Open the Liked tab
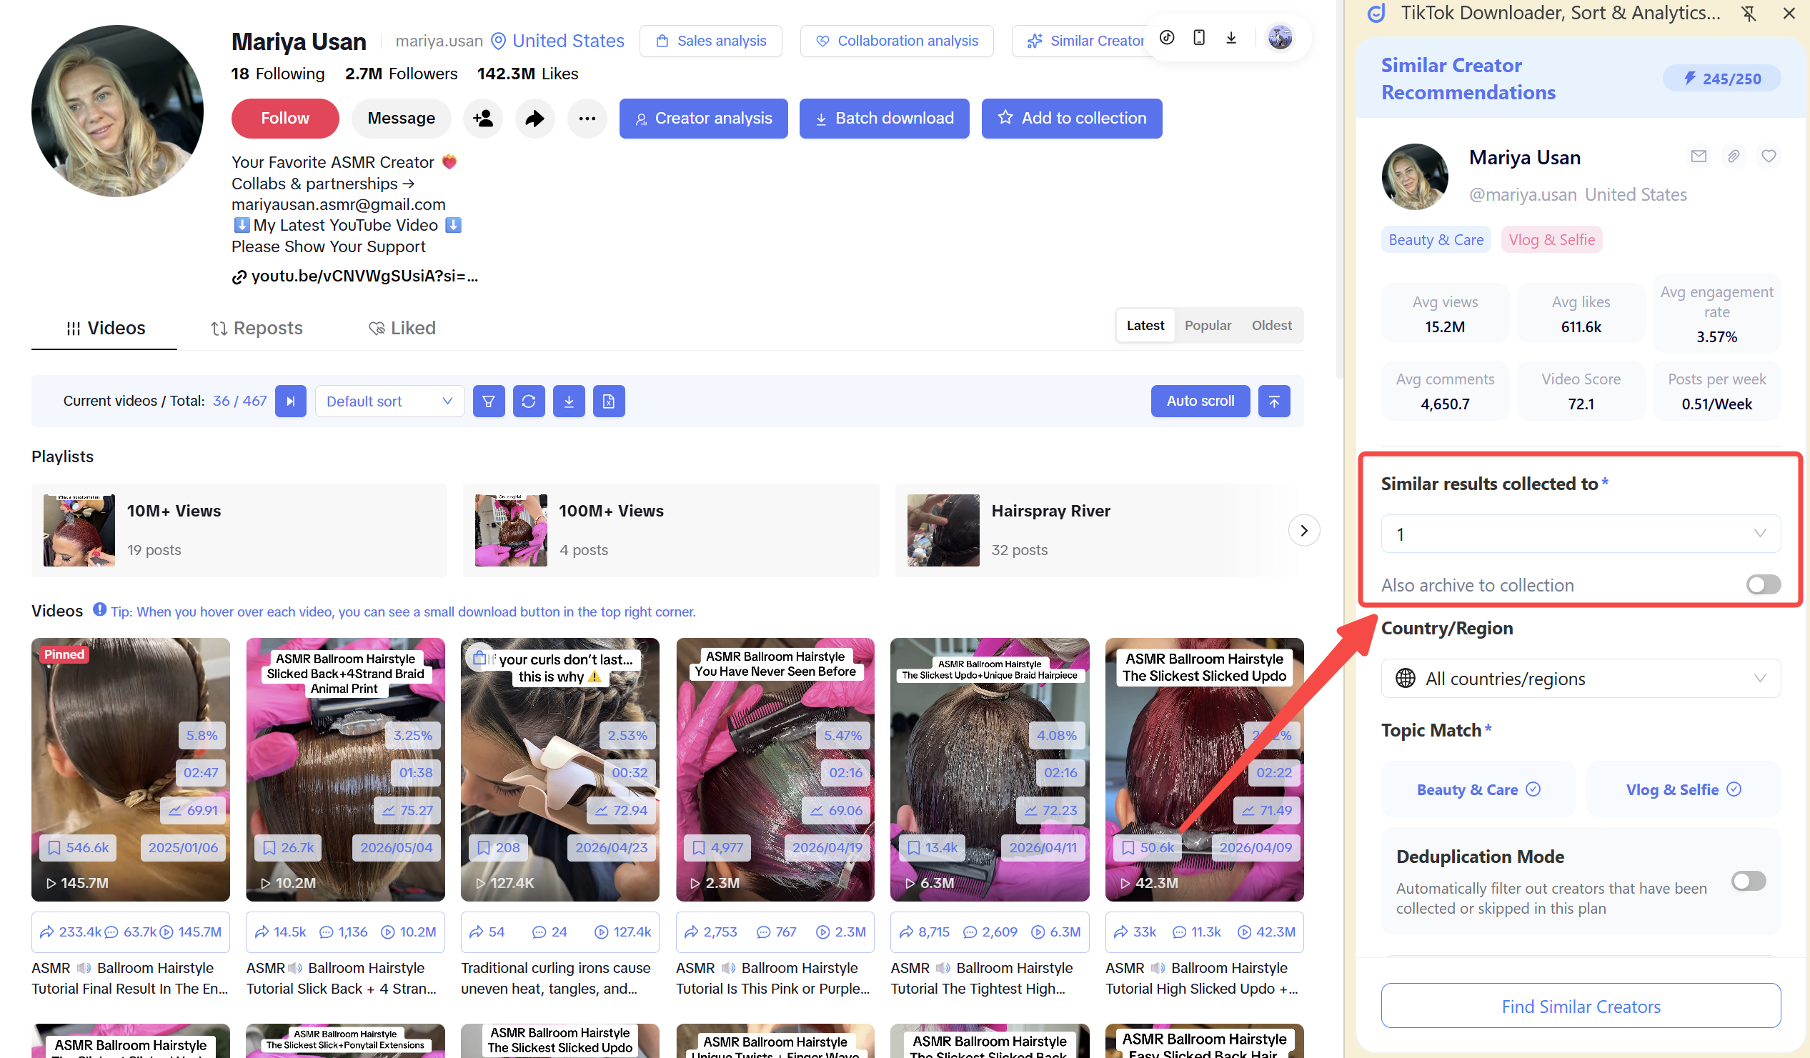Viewport: 1810px width, 1058px height. pos(402,328)
